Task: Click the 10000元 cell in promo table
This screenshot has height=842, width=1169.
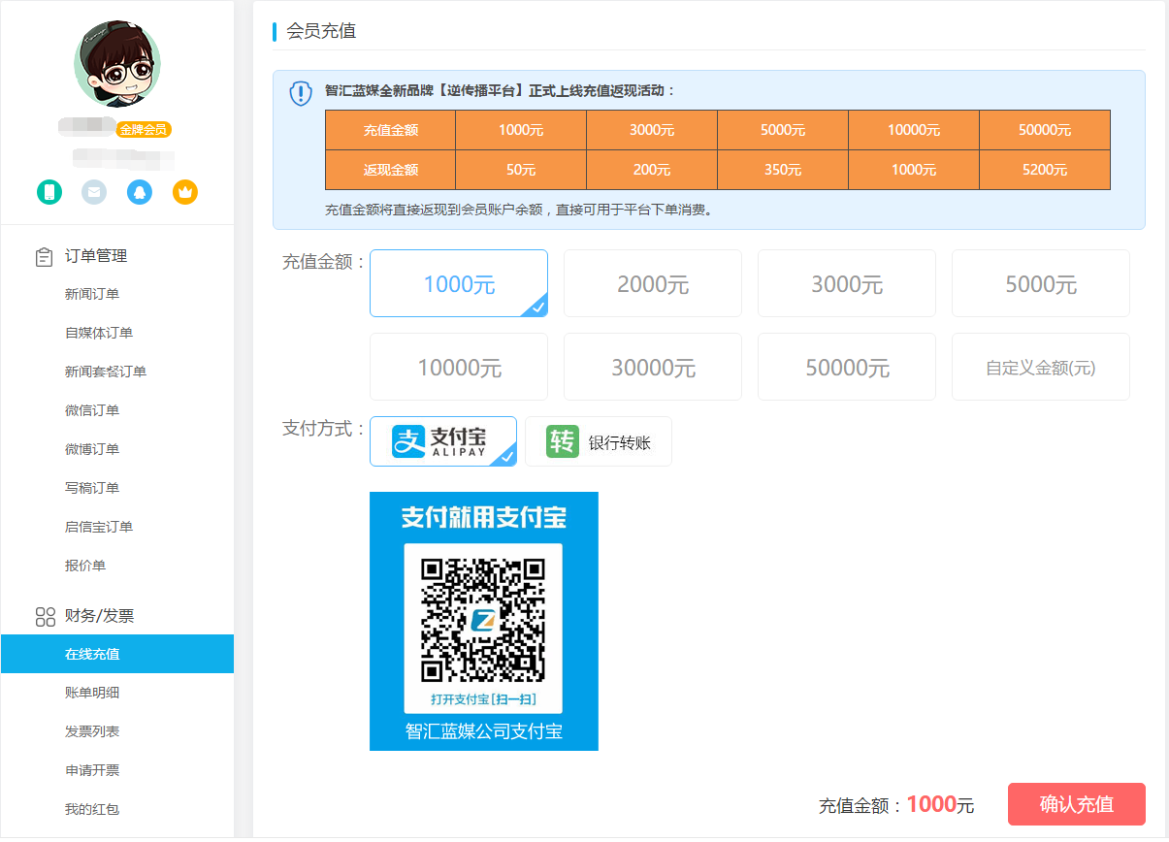Action: pyautogui.click(x=914, y=130)
